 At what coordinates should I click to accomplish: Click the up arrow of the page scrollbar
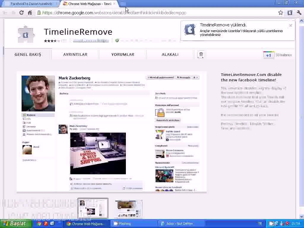302,20
